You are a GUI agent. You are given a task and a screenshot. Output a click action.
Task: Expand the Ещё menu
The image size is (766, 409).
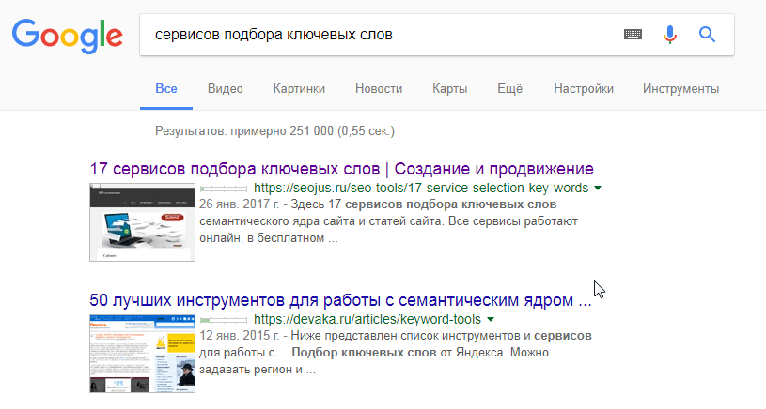pyautogui.click(x=510, y=89)
